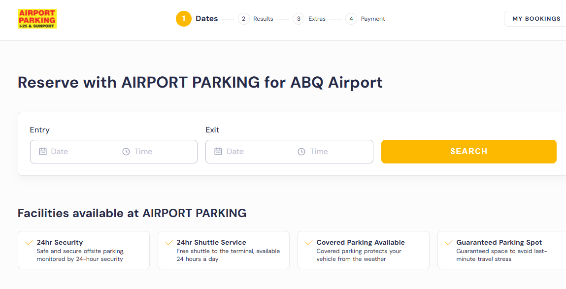Image resolution: width=566 pixels, height=289 pixels.
Task: Open the Entry Date picker field
Action: pos(72,152)
